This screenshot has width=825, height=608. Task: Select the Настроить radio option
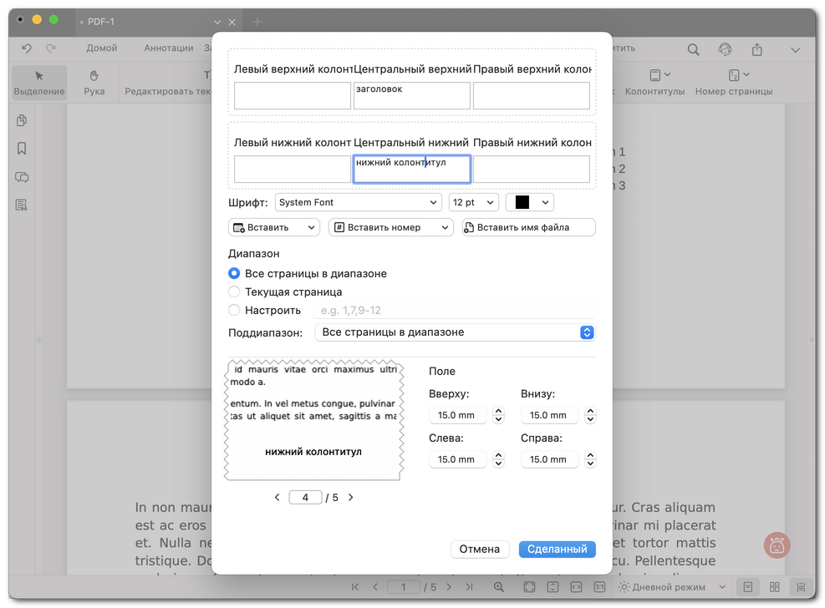(234, 311)
